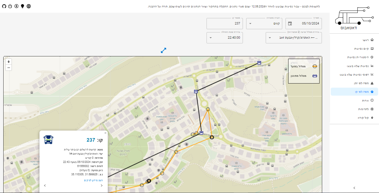Click the dark bold route marker east of stop

(x=212, y=137)
